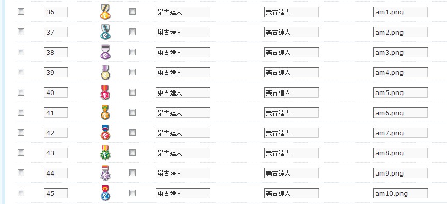Check the box beside the row 42 medal
447x204 pixels.
[x=132, y=133]
